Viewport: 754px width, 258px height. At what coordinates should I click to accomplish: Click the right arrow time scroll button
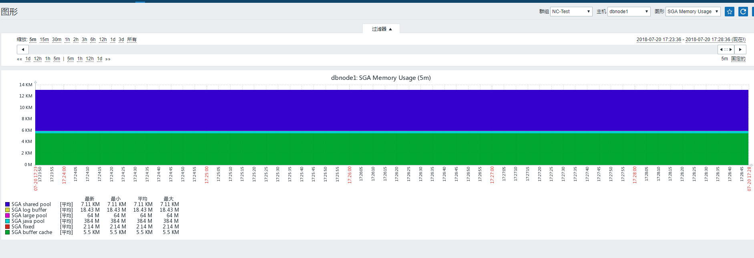(x=740, y=50)
